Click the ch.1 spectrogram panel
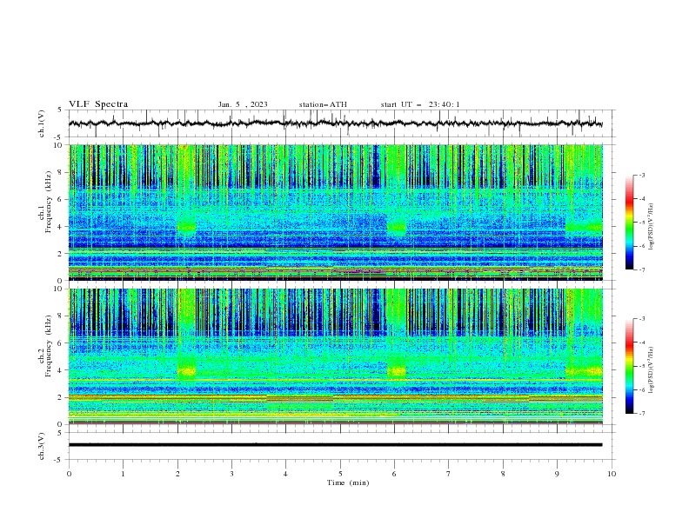Screen dimensions: 689x532 (x=336, y=212)
